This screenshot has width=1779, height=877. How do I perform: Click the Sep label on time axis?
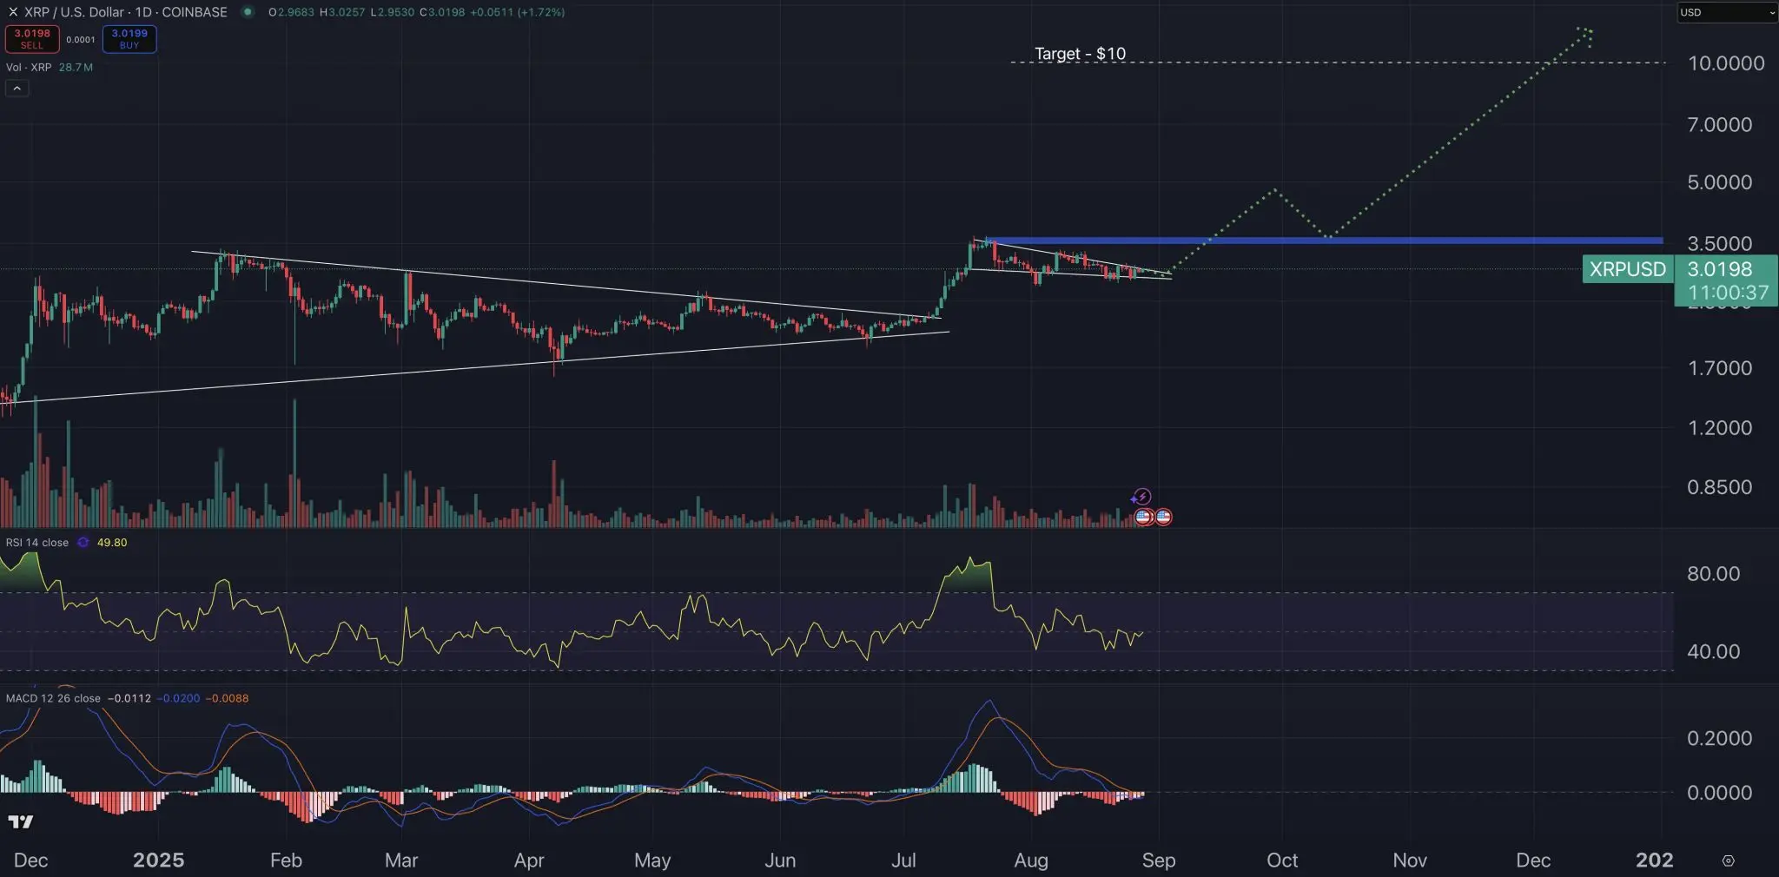(1159, 861)
